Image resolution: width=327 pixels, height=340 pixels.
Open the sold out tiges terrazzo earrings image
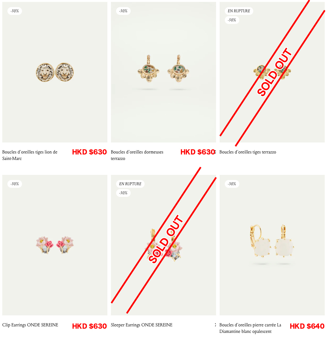point(272,72)
